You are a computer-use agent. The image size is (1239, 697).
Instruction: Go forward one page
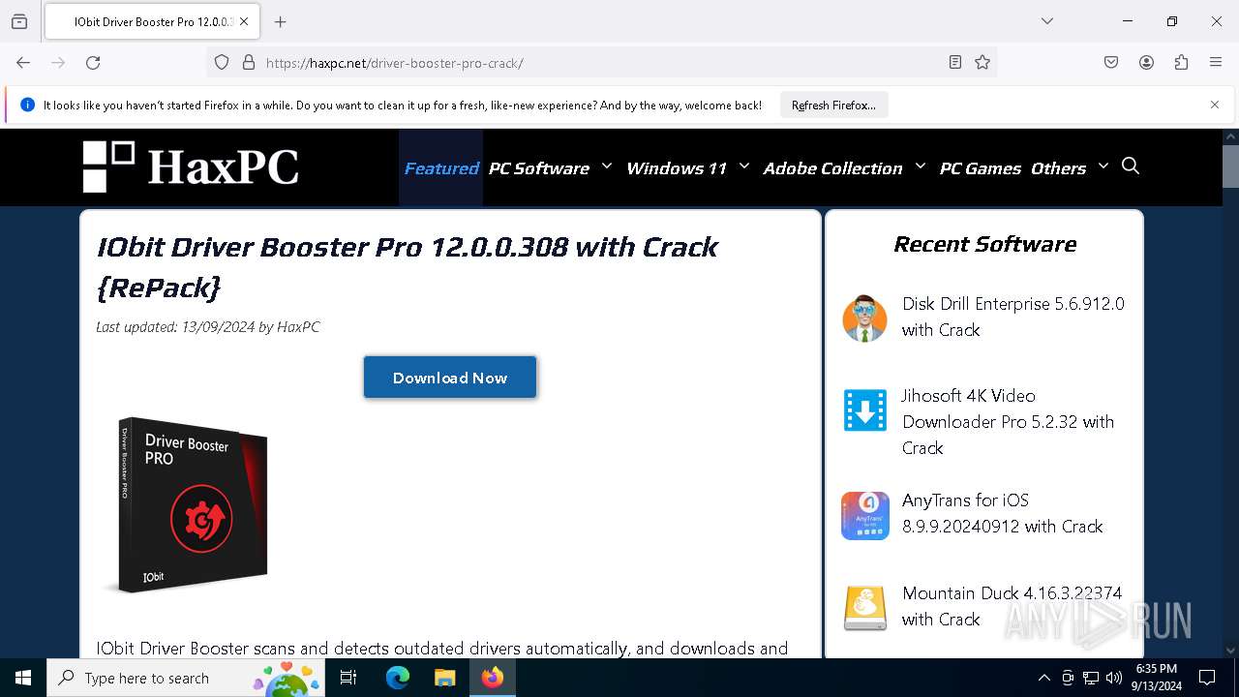[x=58, y=63]
